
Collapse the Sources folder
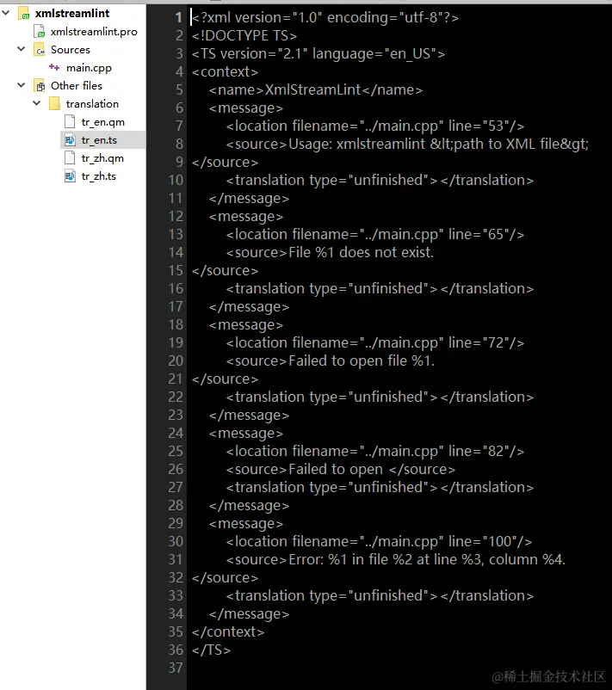point(22,49)
